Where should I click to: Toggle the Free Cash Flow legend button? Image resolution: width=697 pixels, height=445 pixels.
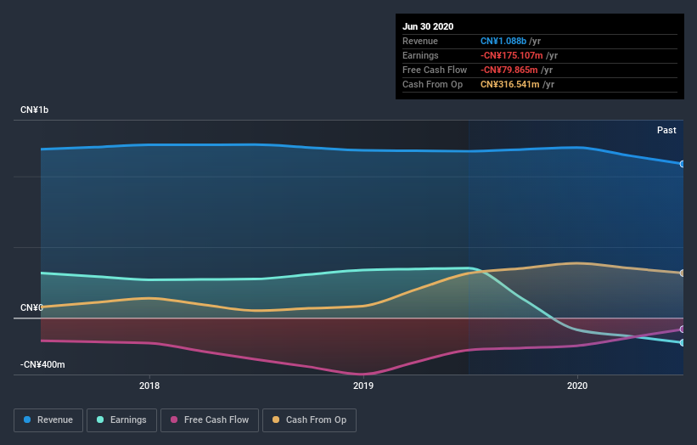click(210, 420)
